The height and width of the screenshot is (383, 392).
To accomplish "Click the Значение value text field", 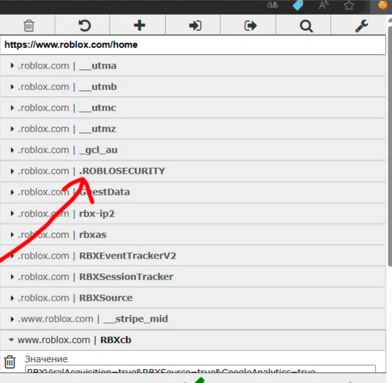I will click(200, 369).
